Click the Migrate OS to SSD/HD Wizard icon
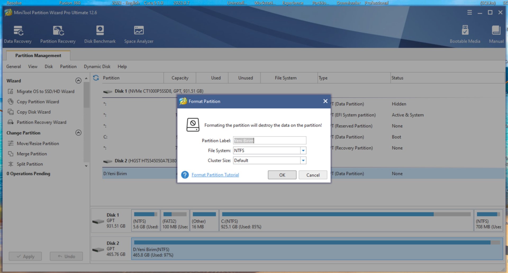 point(11,91)
